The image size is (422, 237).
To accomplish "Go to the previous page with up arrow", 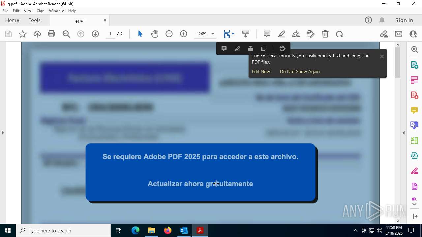I will 81,34.
